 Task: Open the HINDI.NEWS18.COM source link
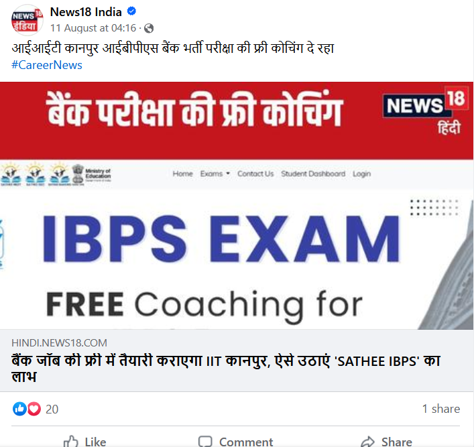tap(59, 342)
